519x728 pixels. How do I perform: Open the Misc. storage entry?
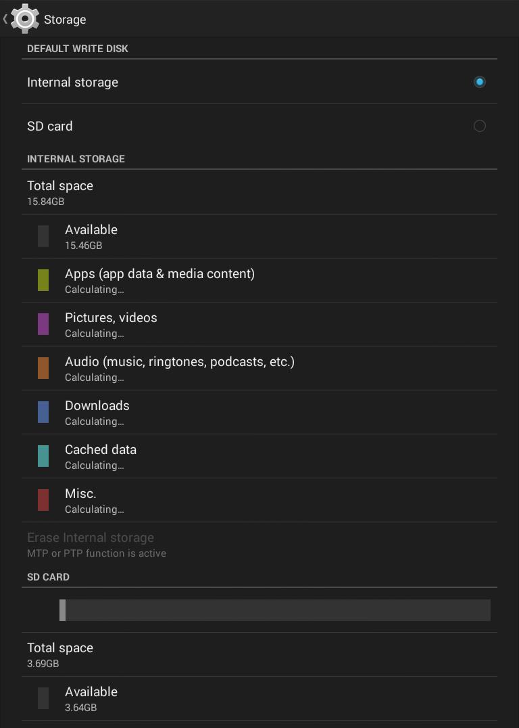[x=80, y=500]
